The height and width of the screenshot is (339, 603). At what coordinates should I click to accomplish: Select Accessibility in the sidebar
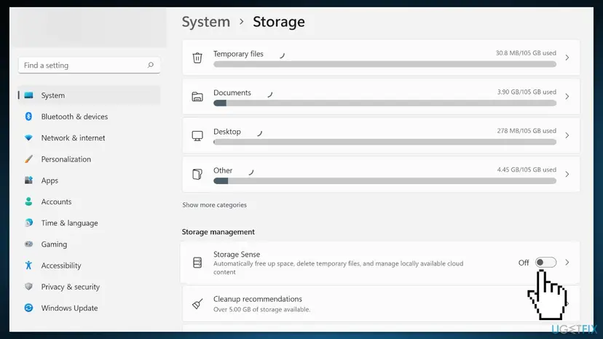[x=90, y=266]
